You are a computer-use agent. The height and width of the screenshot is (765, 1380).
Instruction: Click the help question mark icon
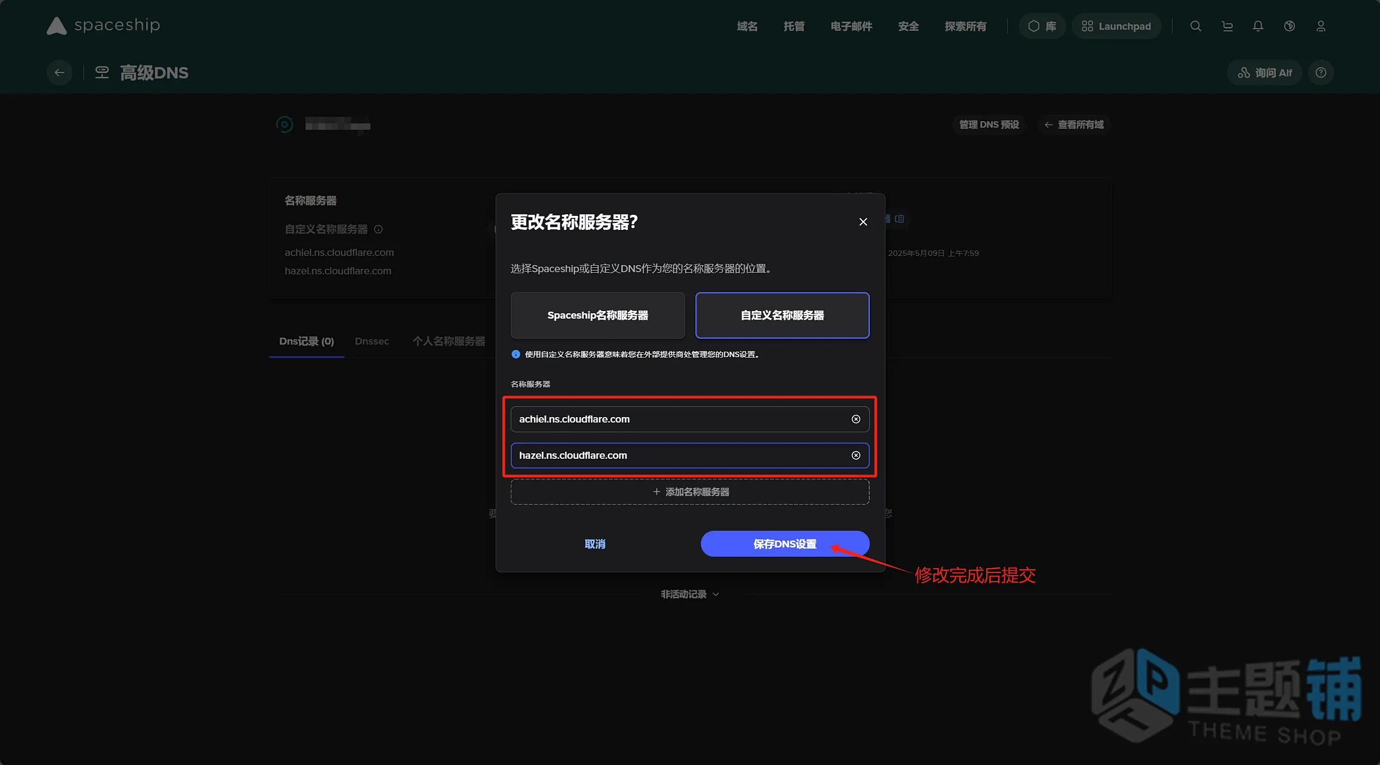coord(1321,72)
